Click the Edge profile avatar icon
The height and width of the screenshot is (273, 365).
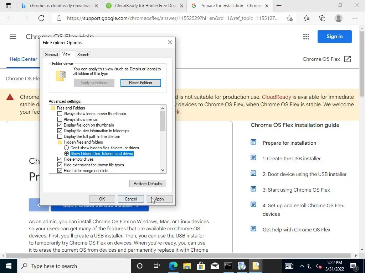click(x=339, y=18)
